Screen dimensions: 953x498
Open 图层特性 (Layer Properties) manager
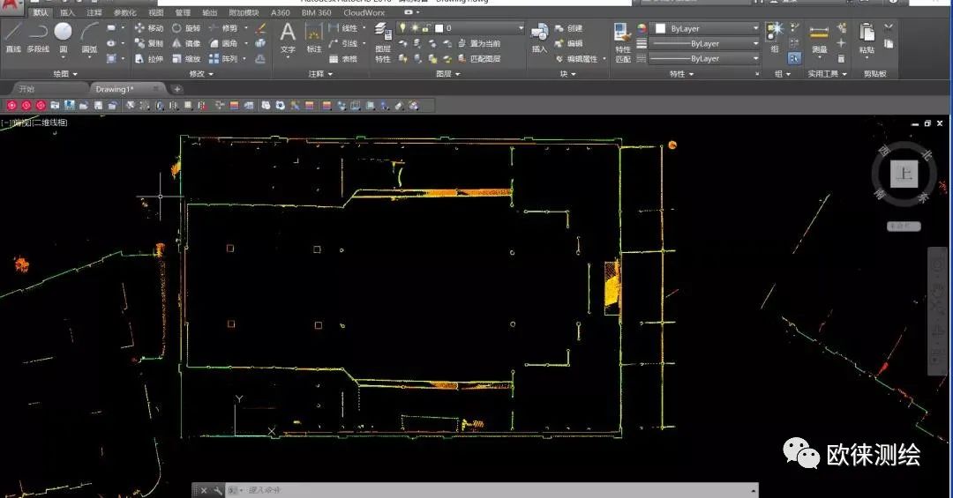pos(382,42)
